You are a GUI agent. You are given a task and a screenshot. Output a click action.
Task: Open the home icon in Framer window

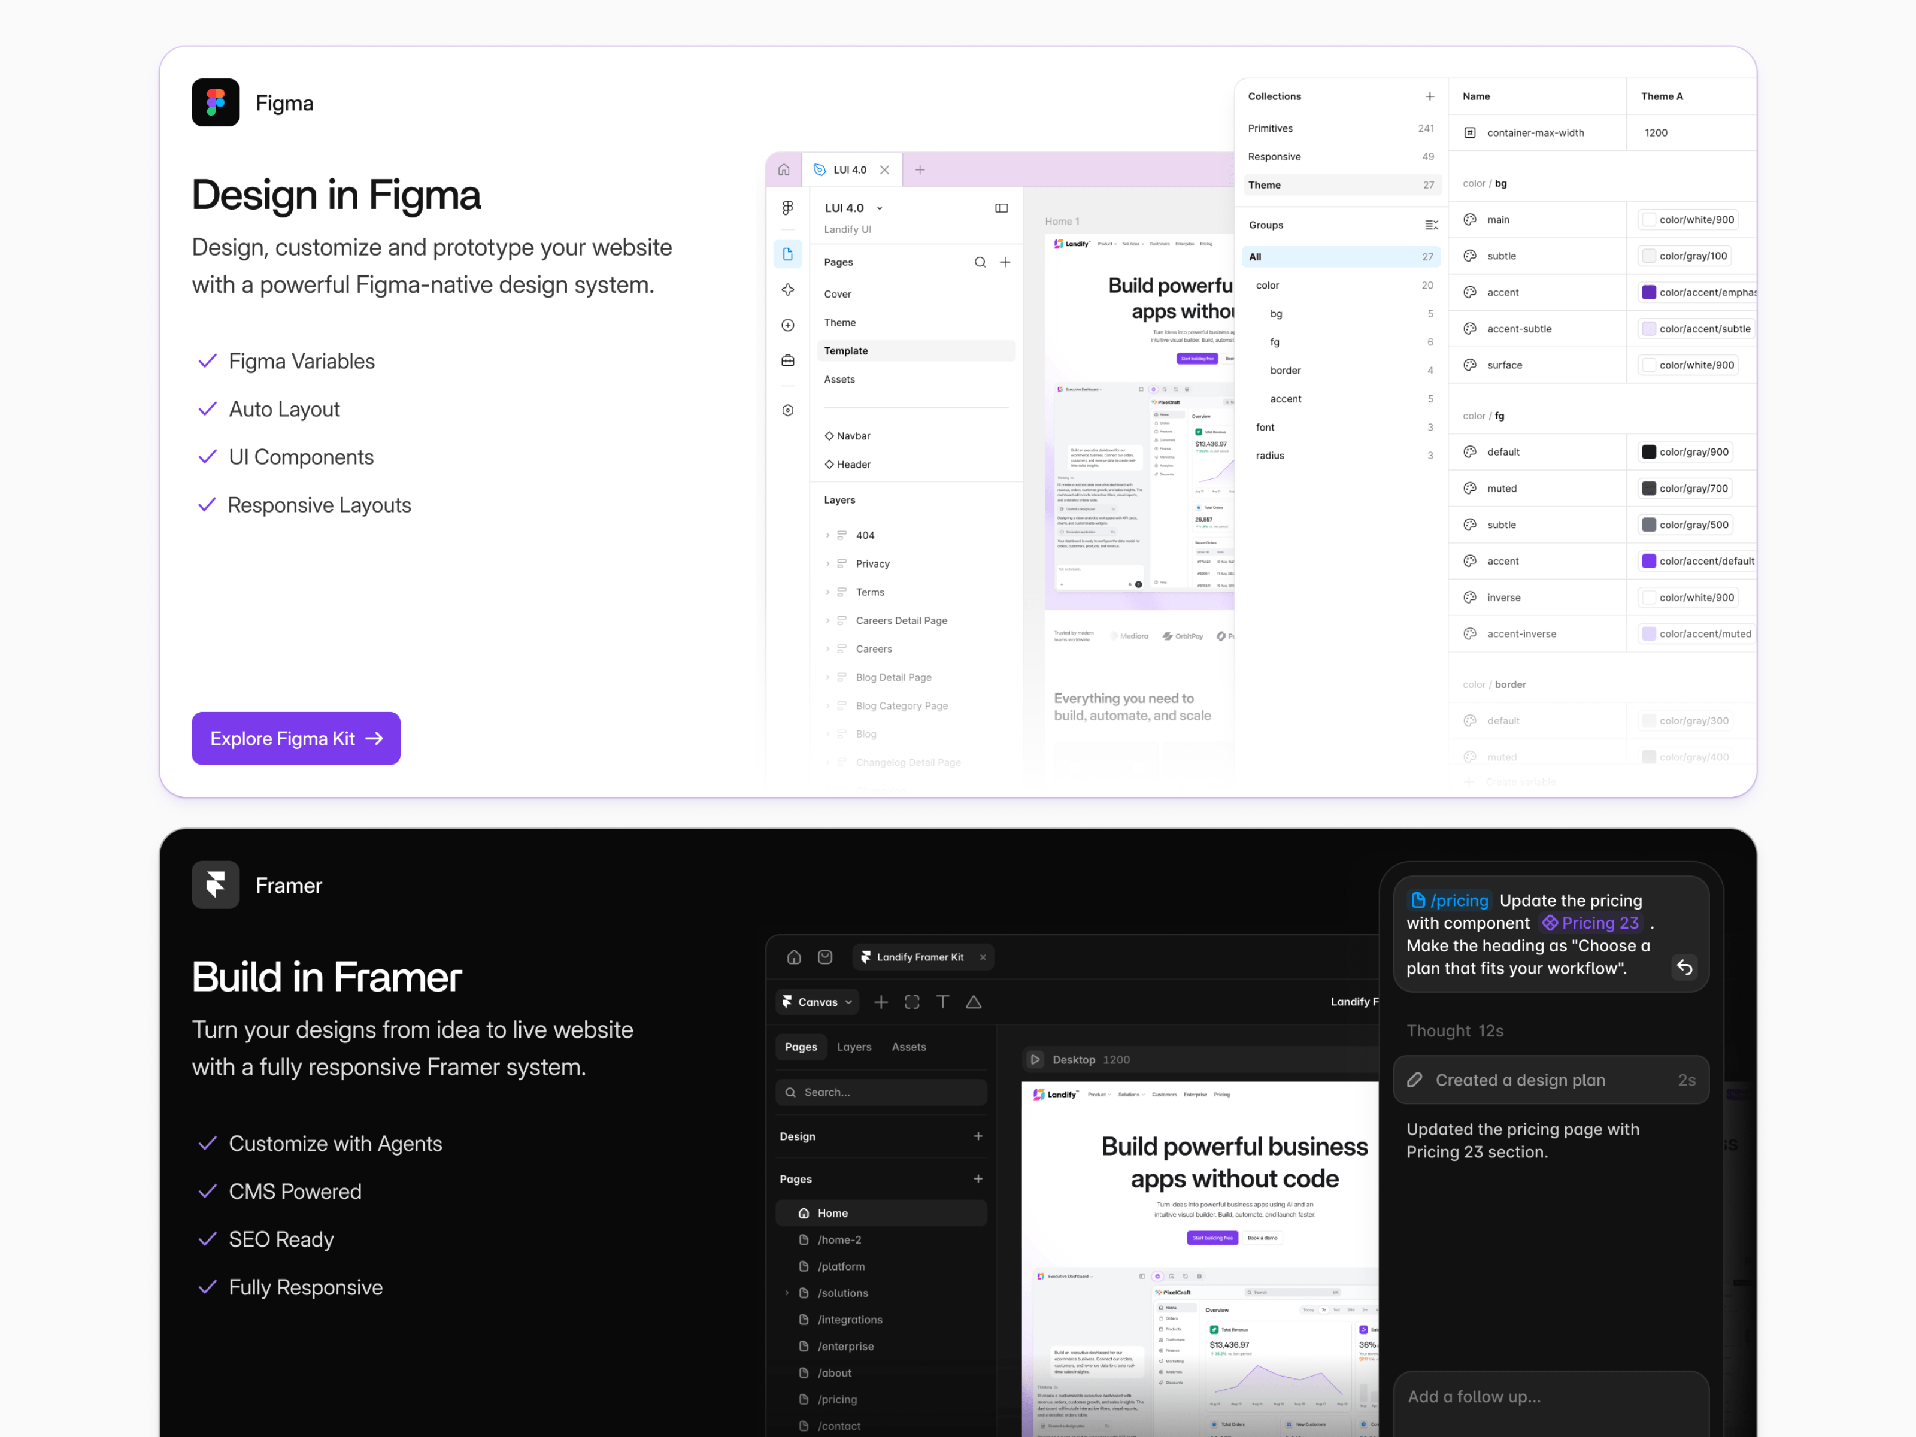(793, 957)
